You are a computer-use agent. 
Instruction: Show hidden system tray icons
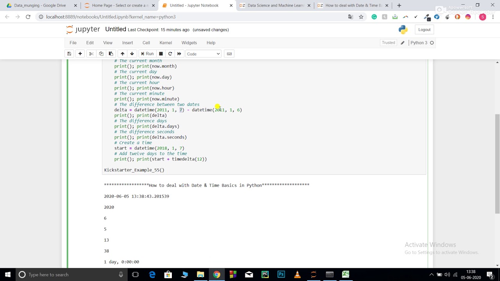point(432,274)
